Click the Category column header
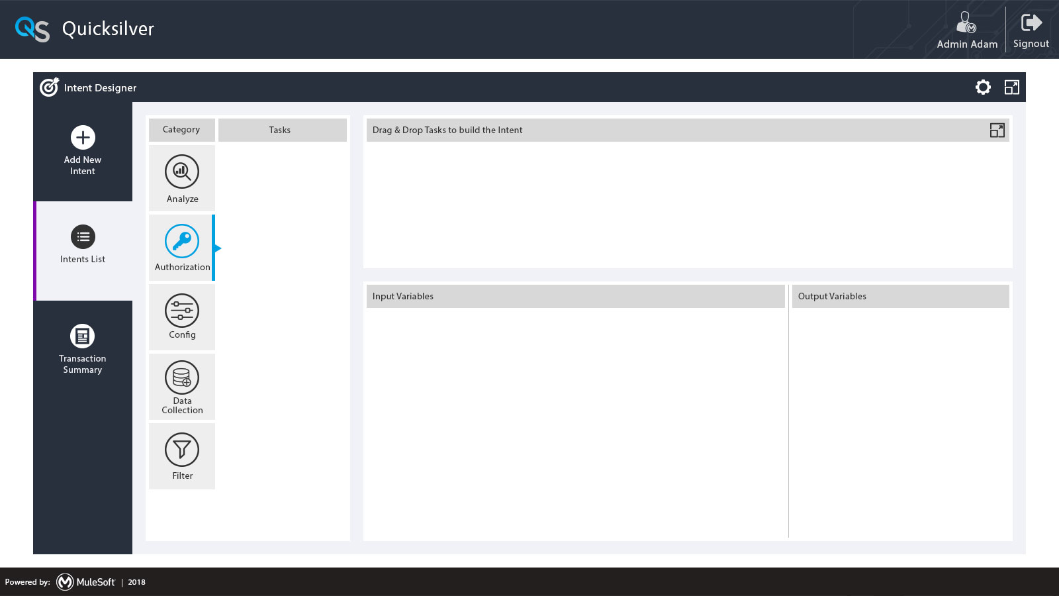Image resolution: width=1059 pixels, height=596 pixels. coord(181,130)
